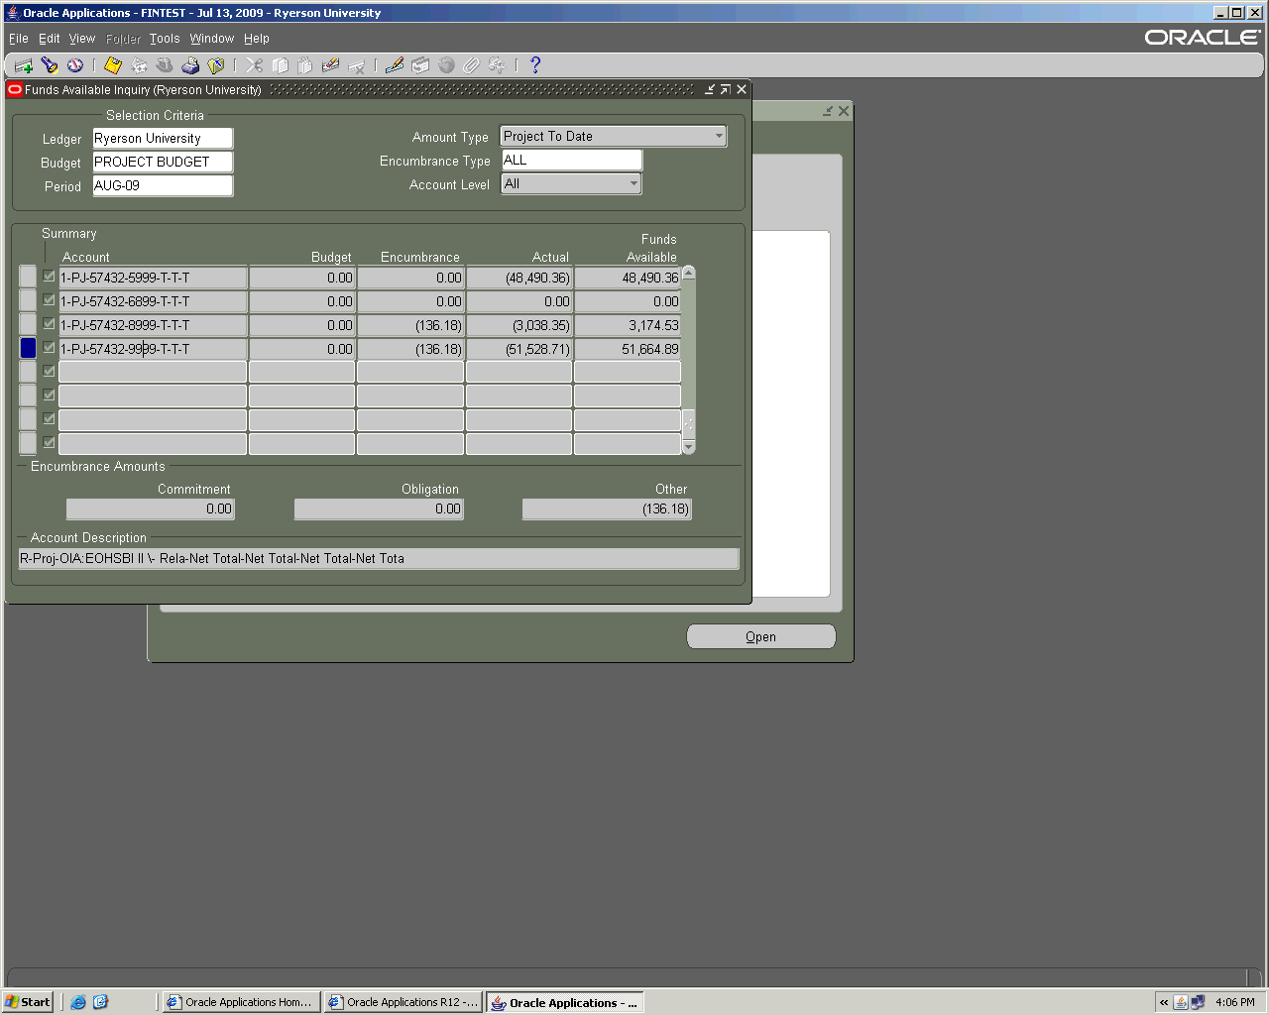Image resolution: width=1269 pixels, height=1015 pixels.
Task: Open the View menu
Action: coord(81,39)
